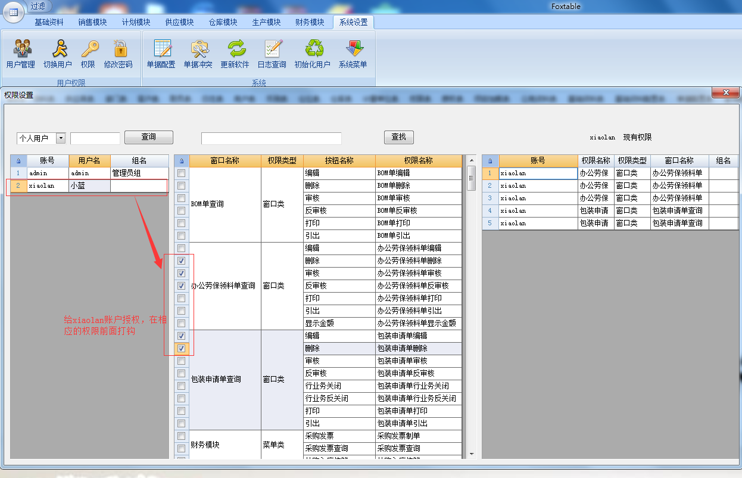Close the 权限设置 window

point(725,93)
